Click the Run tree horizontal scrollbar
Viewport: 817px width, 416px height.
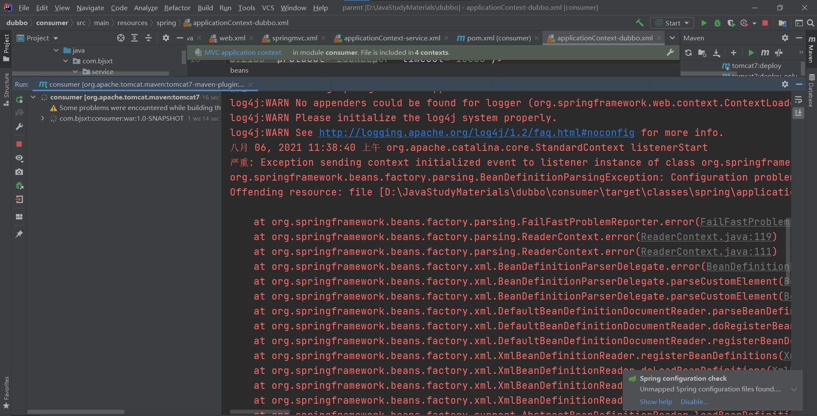coord(76,412)
